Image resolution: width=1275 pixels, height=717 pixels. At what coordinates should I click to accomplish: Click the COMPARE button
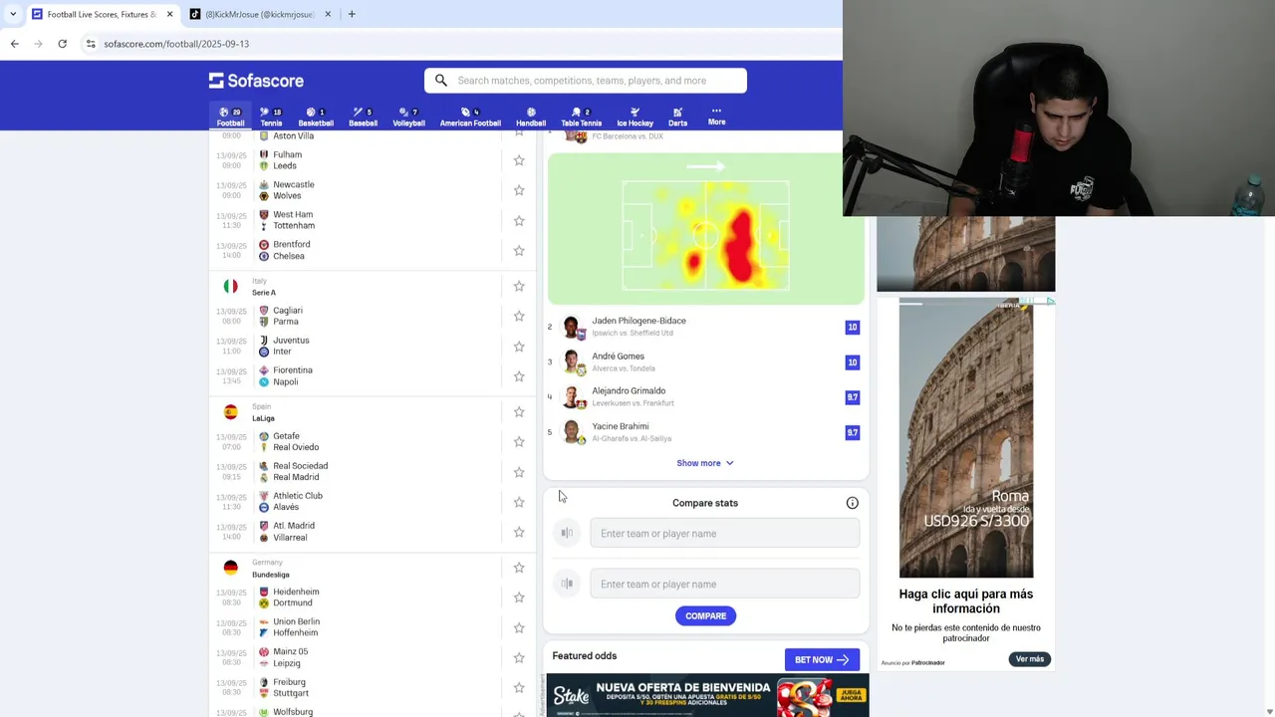click(705, 616)
